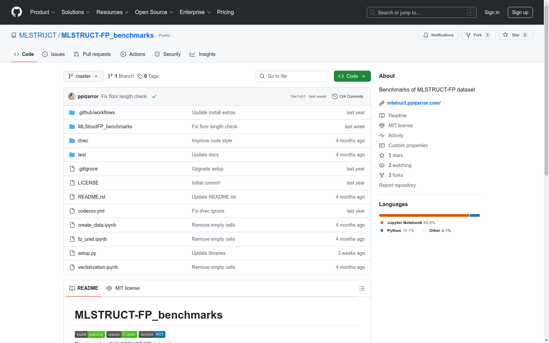This screenshot has width=549, height=343.
Task: Click the Jupyter Notebook language bar segment
Action: 424,215
